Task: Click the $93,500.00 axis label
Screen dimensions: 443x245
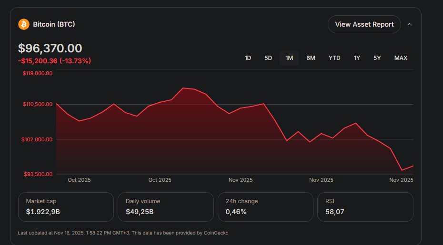Action: point(38,174)
